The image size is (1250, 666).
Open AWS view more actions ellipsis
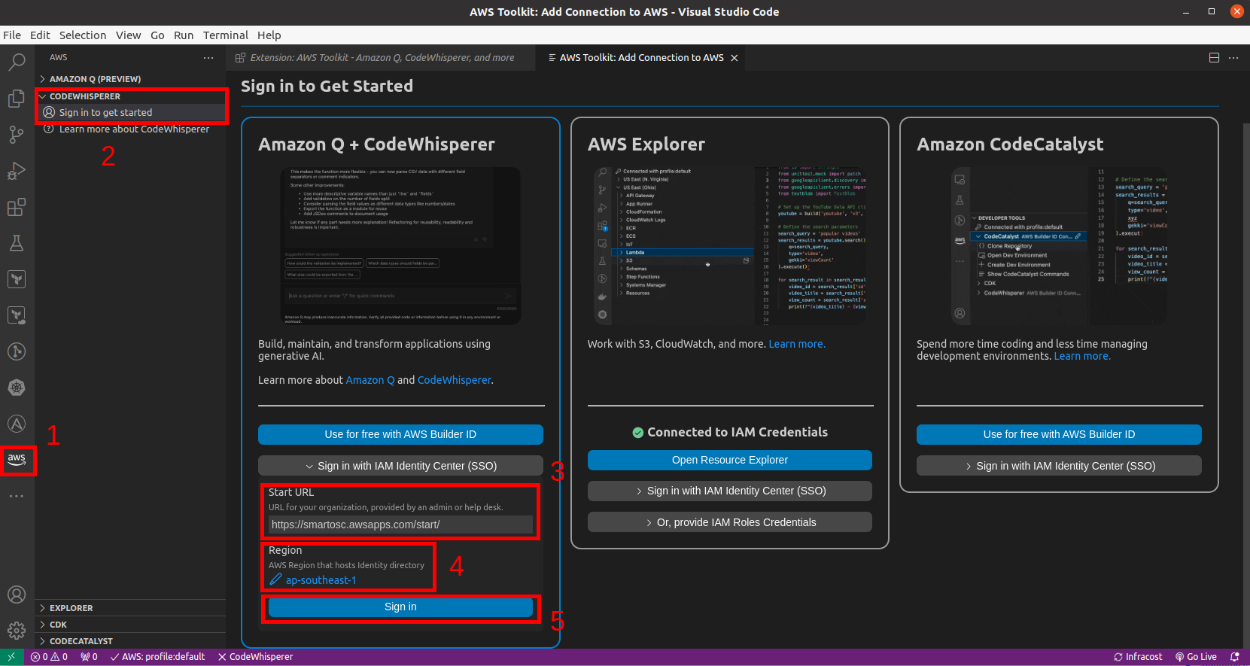[x=208, y=58]
